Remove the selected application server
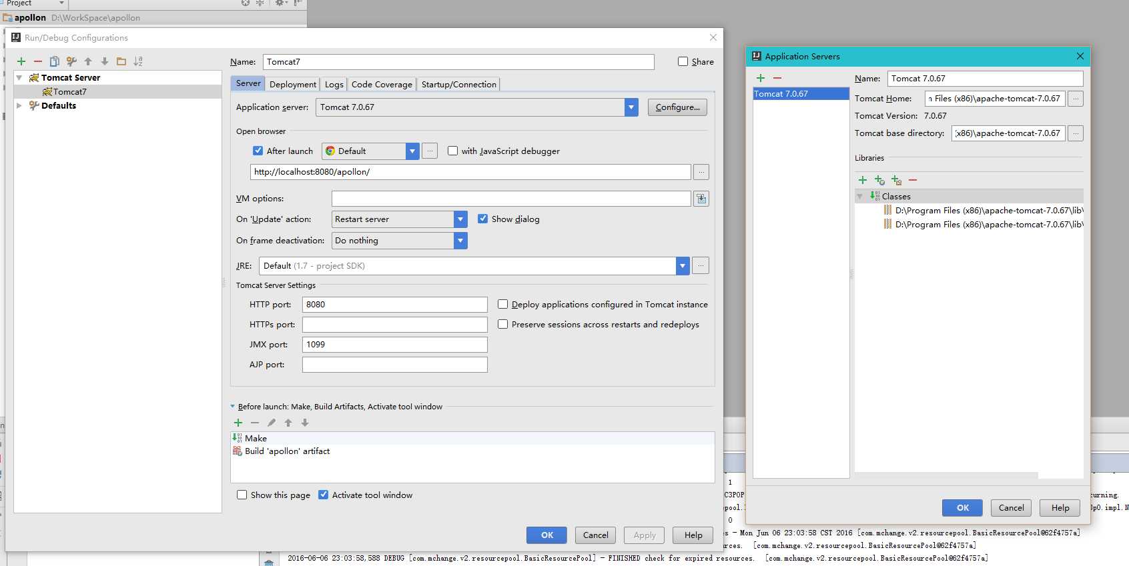 [777, 78]
